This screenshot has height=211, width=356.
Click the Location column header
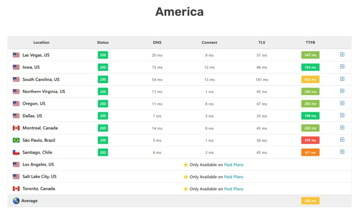[x=41, y=42]
